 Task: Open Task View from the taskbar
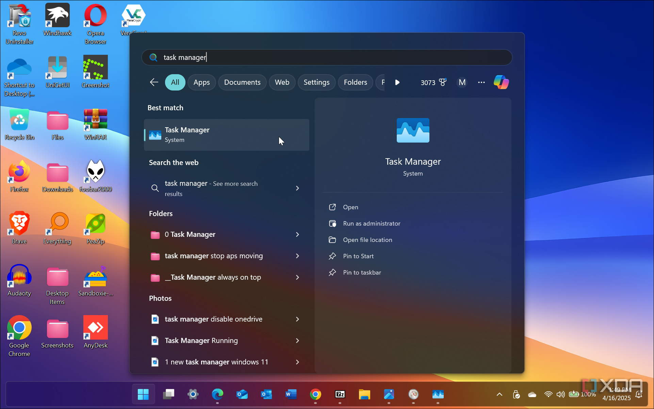(168, 394)
